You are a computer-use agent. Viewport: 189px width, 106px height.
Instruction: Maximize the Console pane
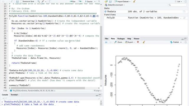100,95
